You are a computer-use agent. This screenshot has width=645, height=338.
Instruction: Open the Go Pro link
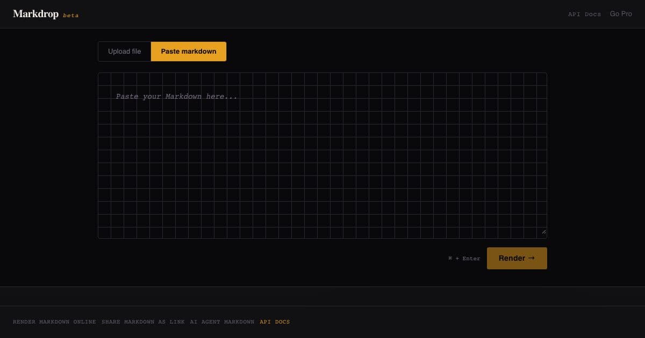pos(621,14)
